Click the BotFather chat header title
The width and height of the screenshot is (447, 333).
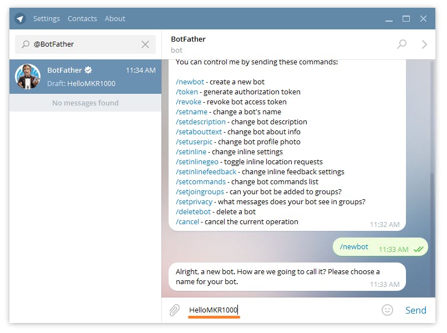(188, 39)
